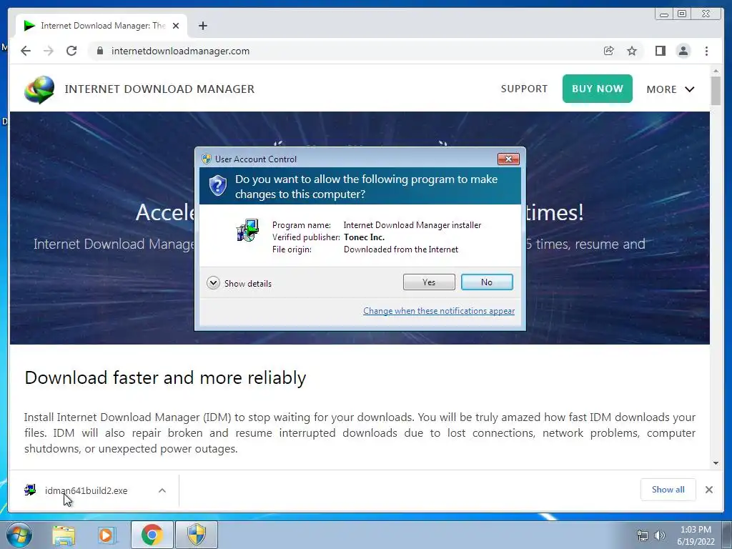The image size is (732, 549).
Task: Open Chrome three-dot menu
Action: pyautogui.click(x=706, y=51)
